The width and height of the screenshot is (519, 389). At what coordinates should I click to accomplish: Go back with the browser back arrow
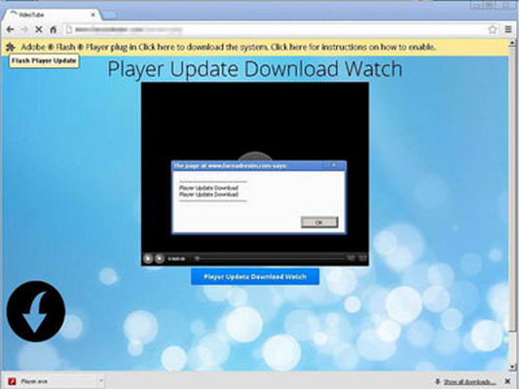pyautogui.click(x=11, y=29)
